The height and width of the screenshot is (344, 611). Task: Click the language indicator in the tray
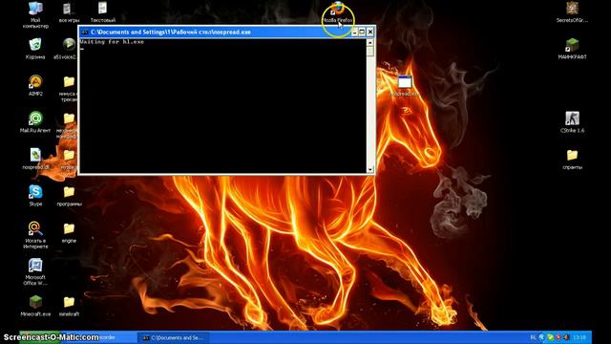click(533, 337)
